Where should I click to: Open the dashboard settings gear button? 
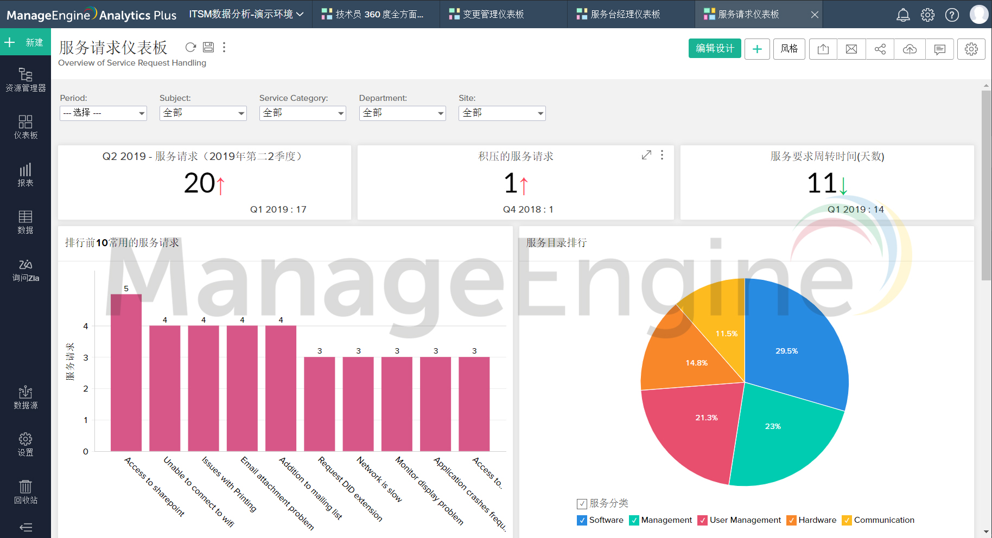point(971,49)
